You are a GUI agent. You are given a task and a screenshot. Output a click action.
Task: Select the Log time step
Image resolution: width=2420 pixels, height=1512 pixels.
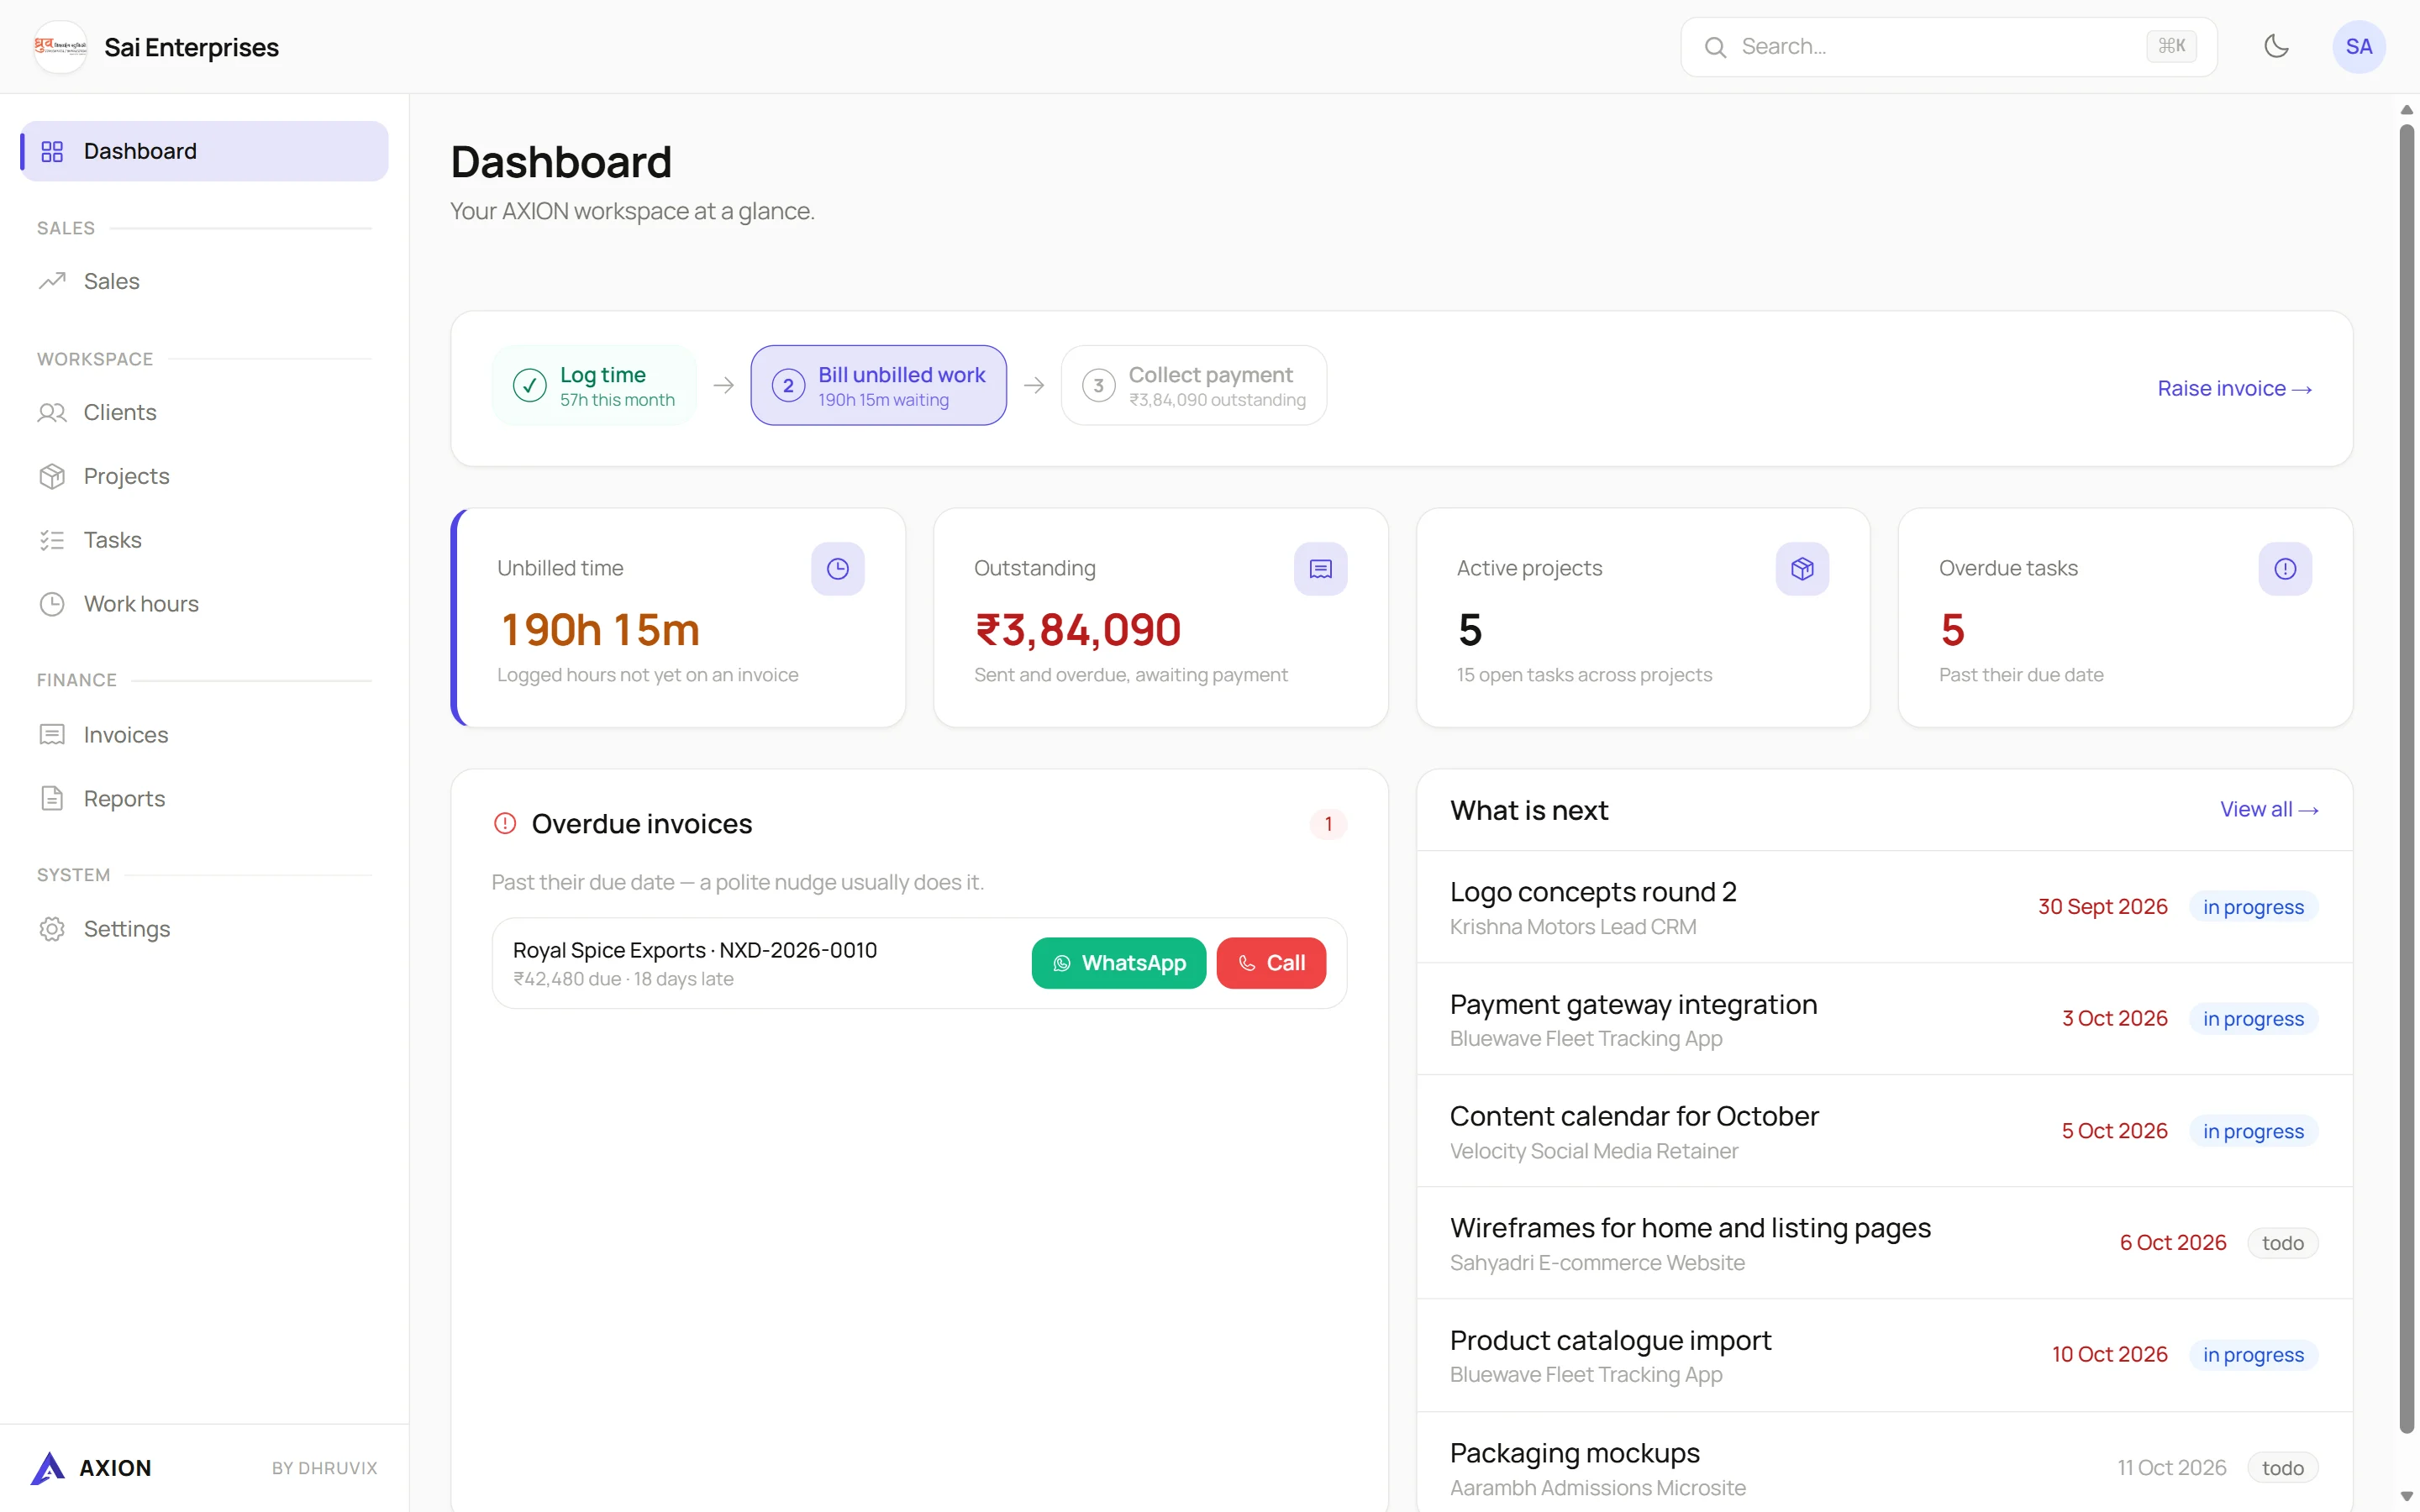594,385
